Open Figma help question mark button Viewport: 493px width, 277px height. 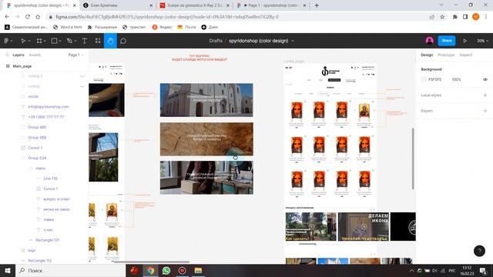tap(479, 251)
